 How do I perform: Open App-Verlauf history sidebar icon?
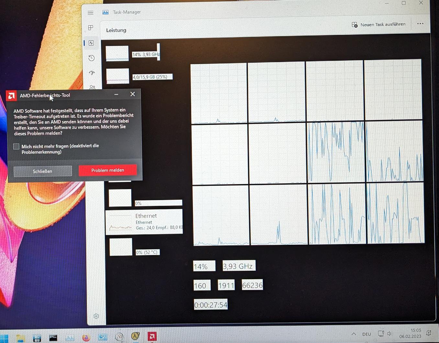pos(92,58)
